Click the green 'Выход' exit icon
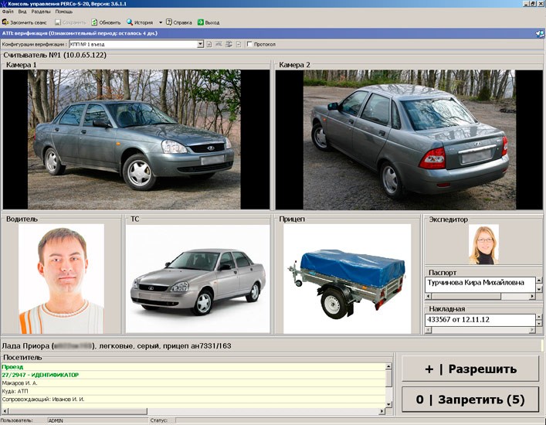Viewport: 546px width, 425px height. pos(201,22)
